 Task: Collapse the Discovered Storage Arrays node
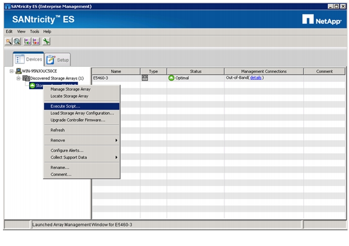[x=19, y=78]
